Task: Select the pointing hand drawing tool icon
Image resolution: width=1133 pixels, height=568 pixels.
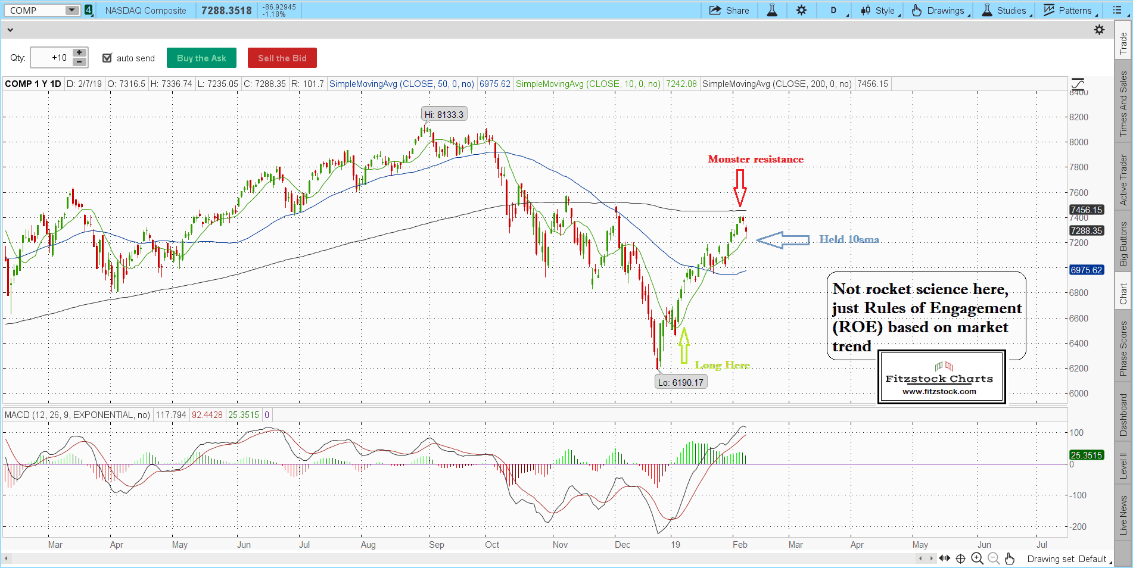Action: tap(1009, 558)
